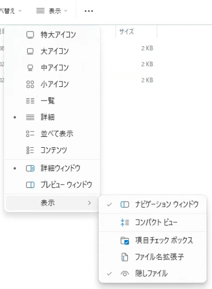
Task: Select the 特大アイコン view icon
Action: [x=30, y=35]
